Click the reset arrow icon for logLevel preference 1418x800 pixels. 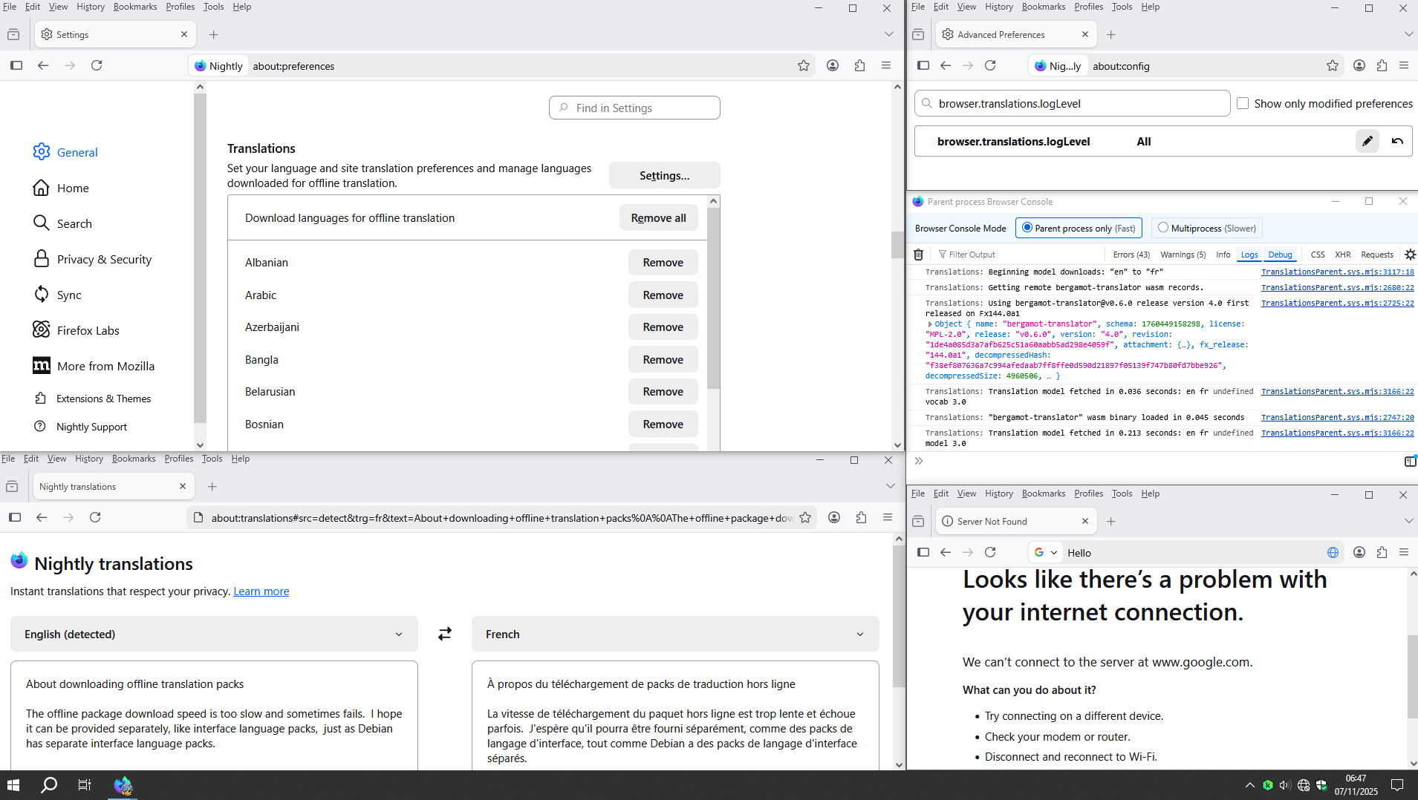point(1397,141)
